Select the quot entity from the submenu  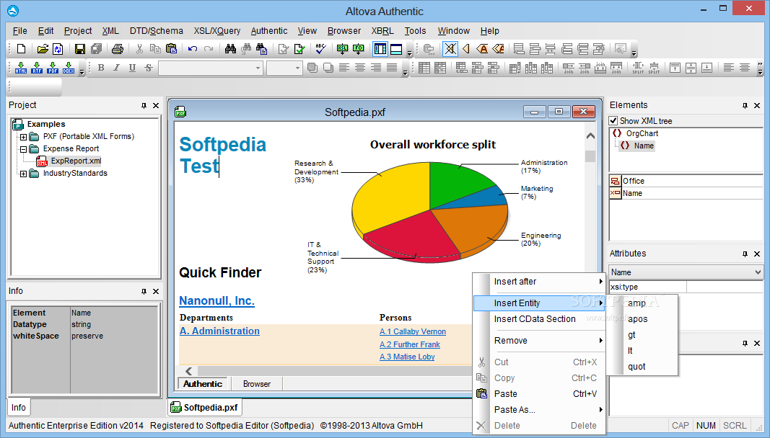(x=642, y=367)
